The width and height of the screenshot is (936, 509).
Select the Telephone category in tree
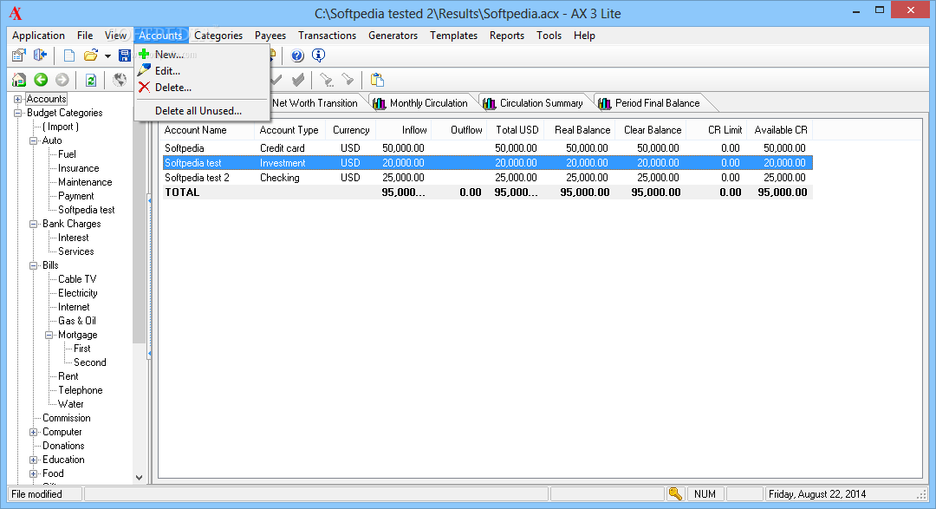(80, 390)
